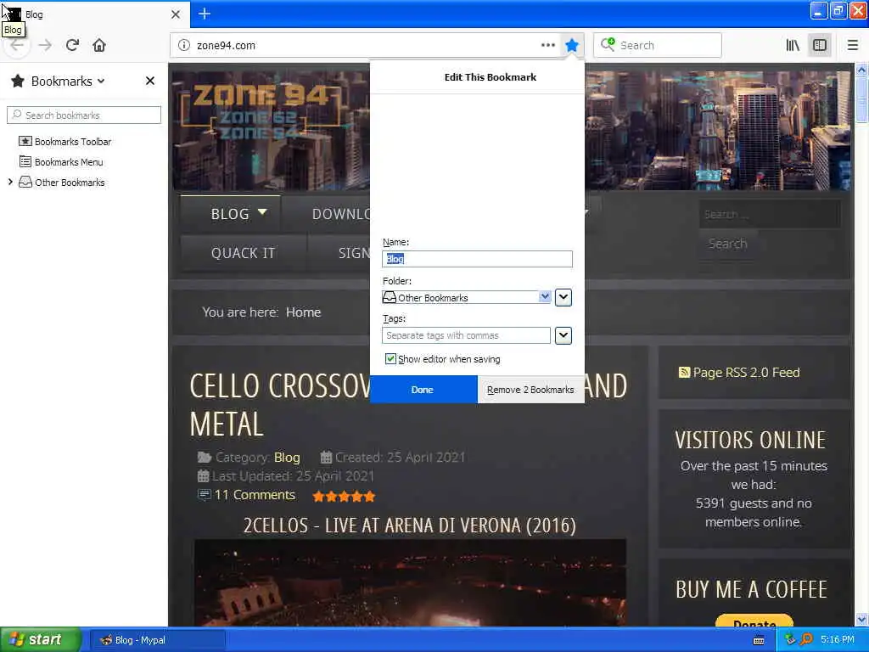Click the blue bookmark star icon
869x652 pixels.
coord(572,46)
